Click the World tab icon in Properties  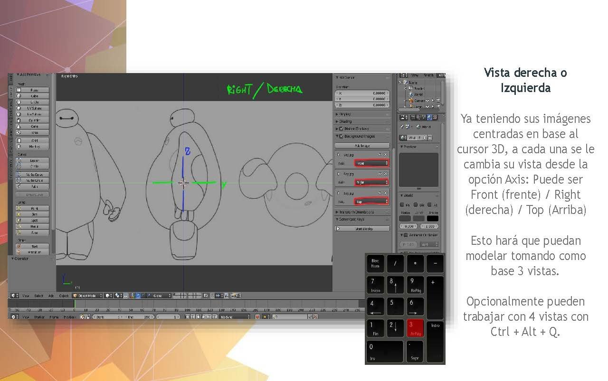[x=429, y=117]
